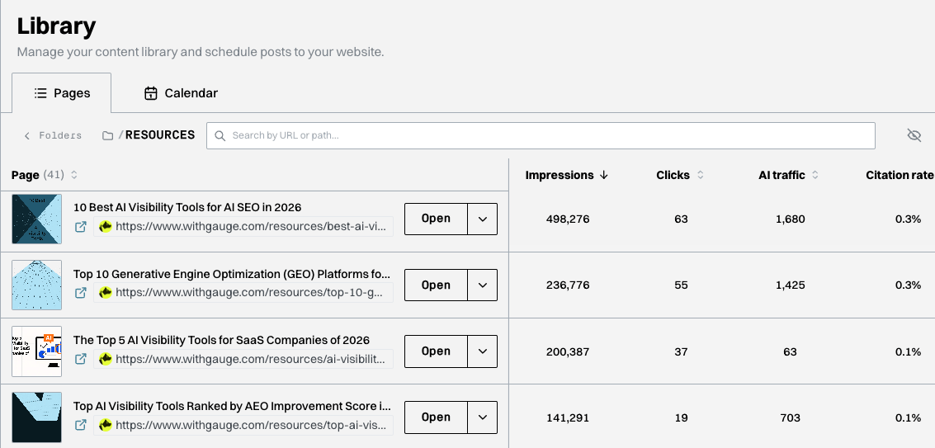Sort by the Page column header
Viewport: 935px width, 448px height.
click(44, 175)
